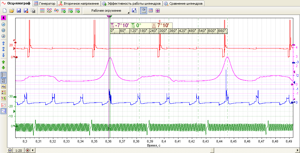The height and width of the screenshot is (153, 300).
Task: Open the Рабочее окружение dropdown
Action: tap(107, 11)
